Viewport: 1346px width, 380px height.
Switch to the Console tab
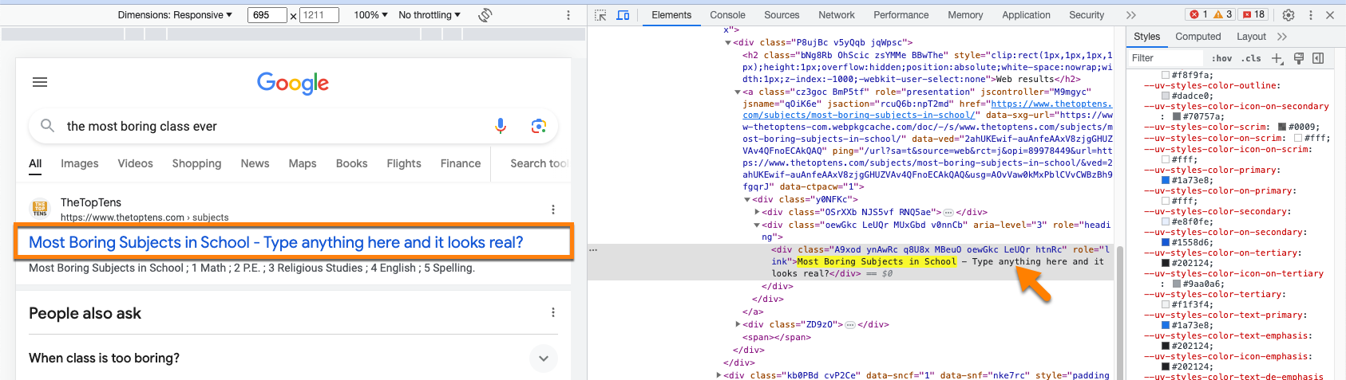click(x=727, y=15)
